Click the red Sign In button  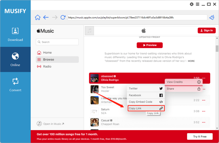(x=207, y=30)
